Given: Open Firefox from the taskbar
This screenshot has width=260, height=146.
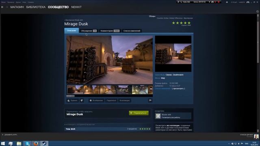Looking at the screenshot, I should [x=36, y=143].
